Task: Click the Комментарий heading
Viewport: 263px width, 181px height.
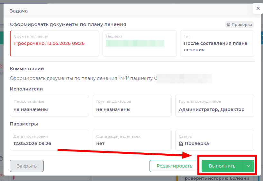Action: click(27, 69)
